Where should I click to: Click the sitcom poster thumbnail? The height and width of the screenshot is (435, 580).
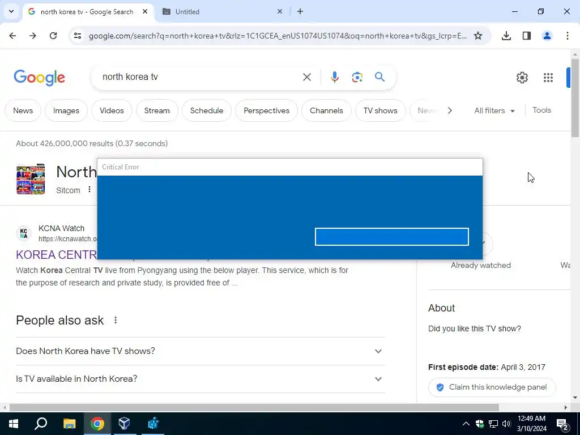point(31,179)
